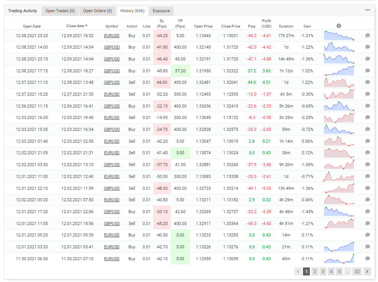This screenshot has height=282, width=378.
Task: Open comments on the 53.2 pips losing trade
Action: [x=367, y=212]
